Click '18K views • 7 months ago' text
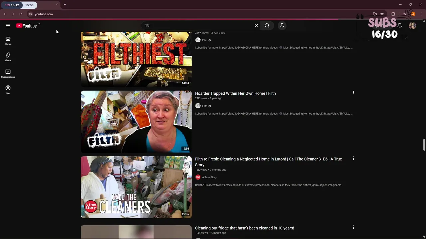The height and width of the screenshot is (239, 426). (210, 170)
